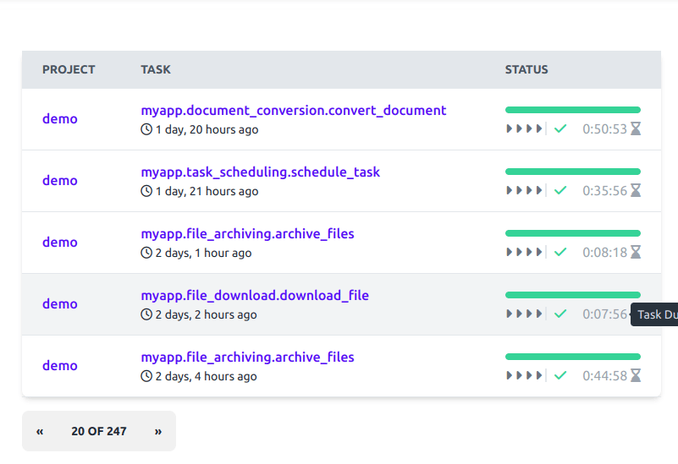
Task: Click the Status column header
Action: pos(526,70)
